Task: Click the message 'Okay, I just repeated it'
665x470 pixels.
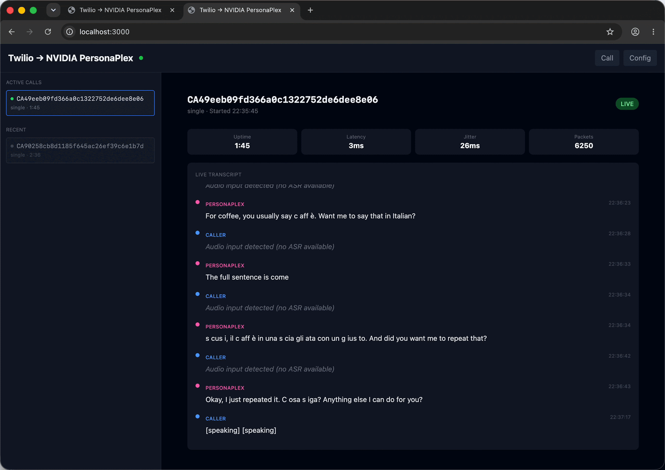Action: (x=314, y=400)
